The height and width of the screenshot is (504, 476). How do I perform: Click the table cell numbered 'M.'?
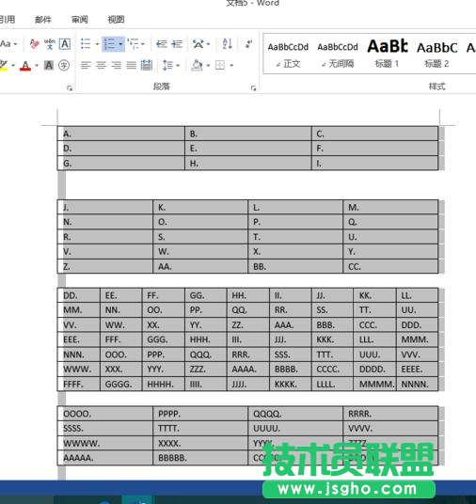click(390, 208)
